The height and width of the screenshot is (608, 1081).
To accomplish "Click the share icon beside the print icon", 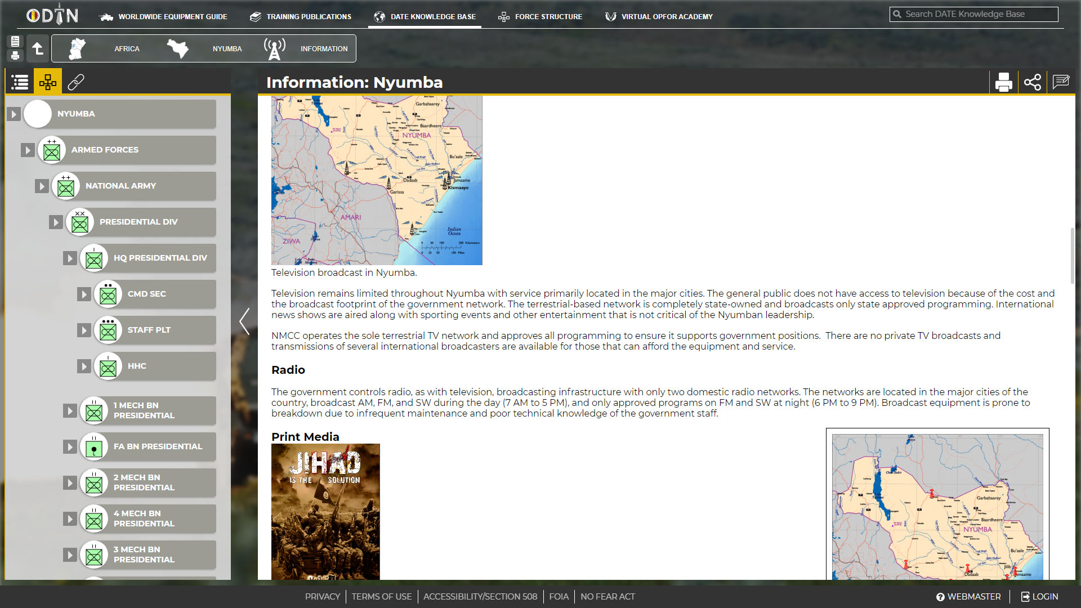I will pos(1032,82).
